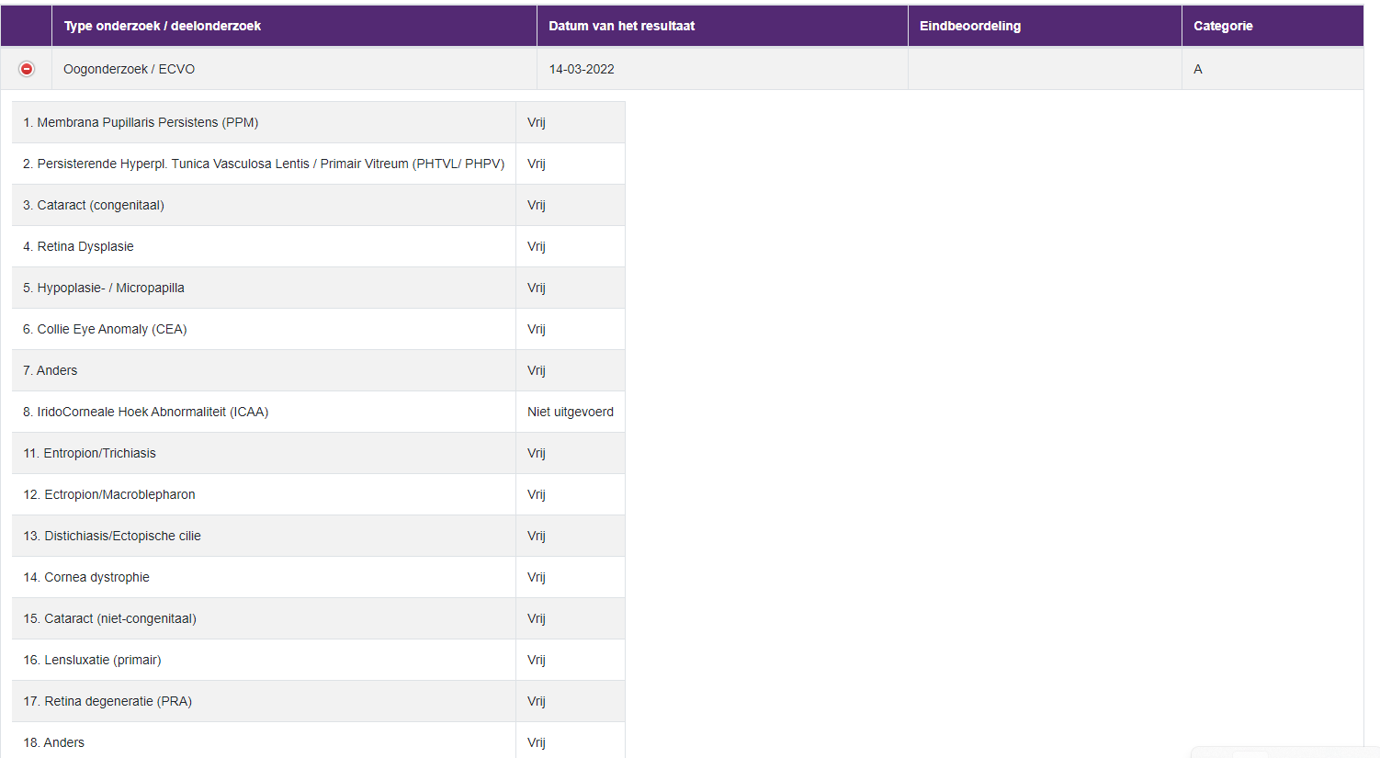Click the 'Datum van het resultaat' header
The height and width of the screenshot is (758, 1380).
[x=621, y=26]
